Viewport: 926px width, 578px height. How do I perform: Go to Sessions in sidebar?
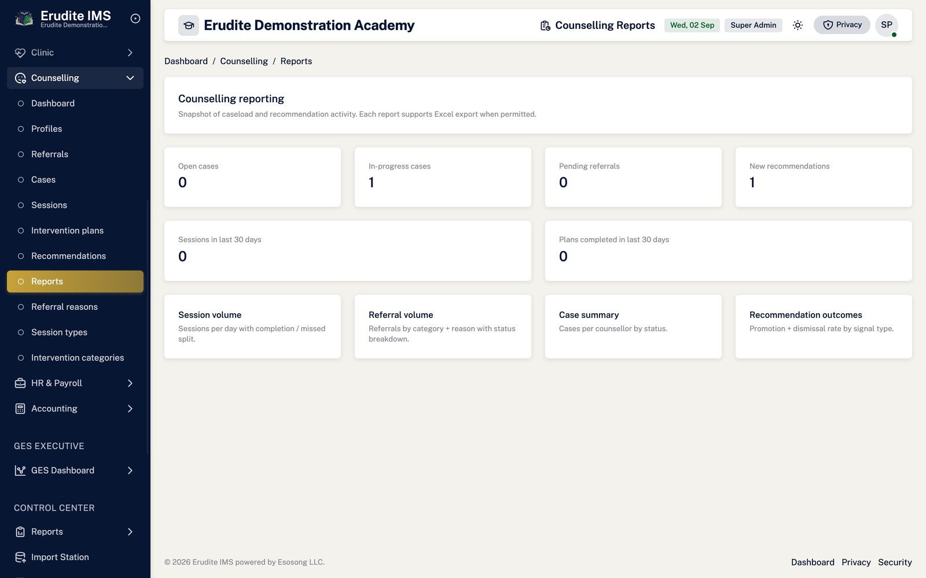coord(75,205)
